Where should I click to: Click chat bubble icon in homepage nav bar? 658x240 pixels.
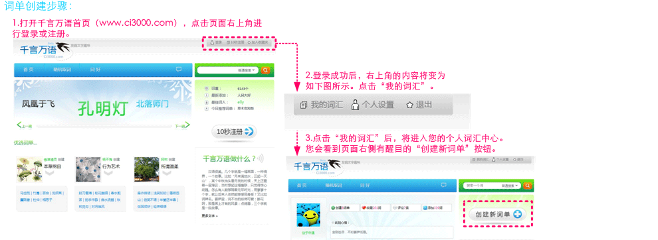click(179, 70)
